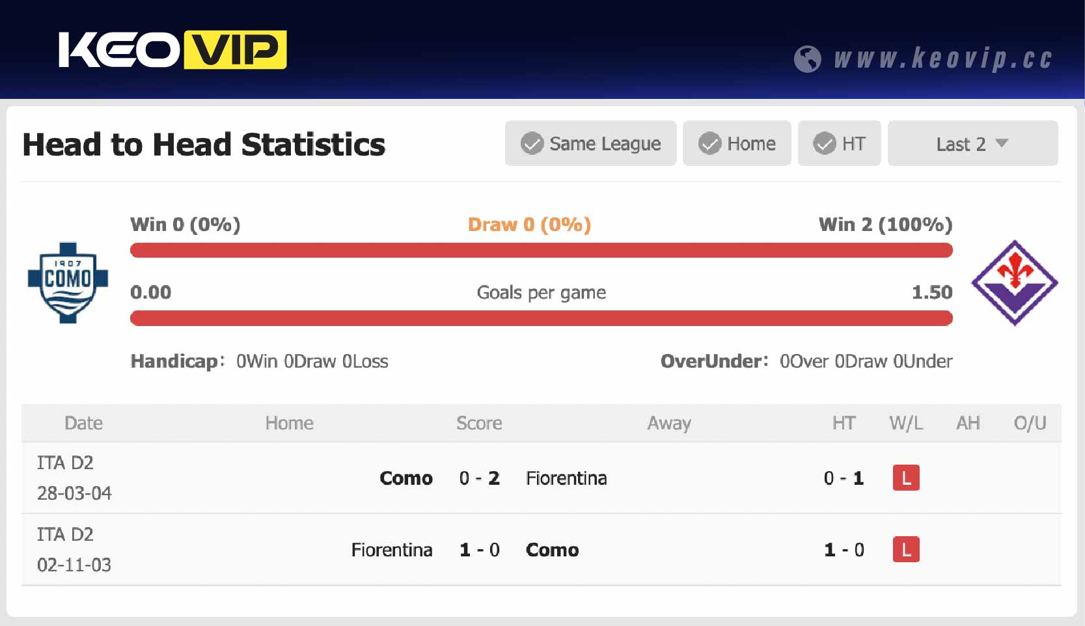Select the HT column header
Screen dimensions: 1085x626
tap(844, 423)
